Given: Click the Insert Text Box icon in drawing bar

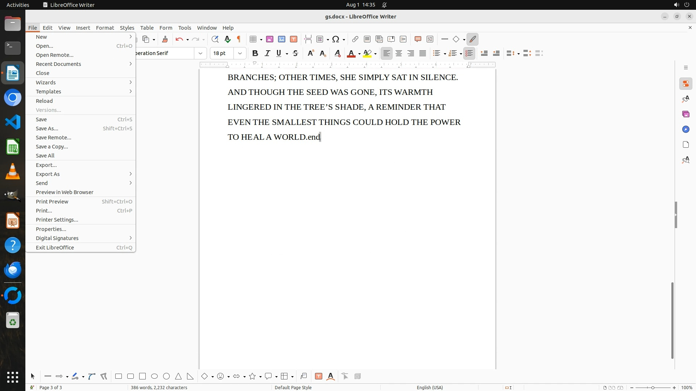Looking at the screenshot, I should pyautogui.click(x=319, y=376).
